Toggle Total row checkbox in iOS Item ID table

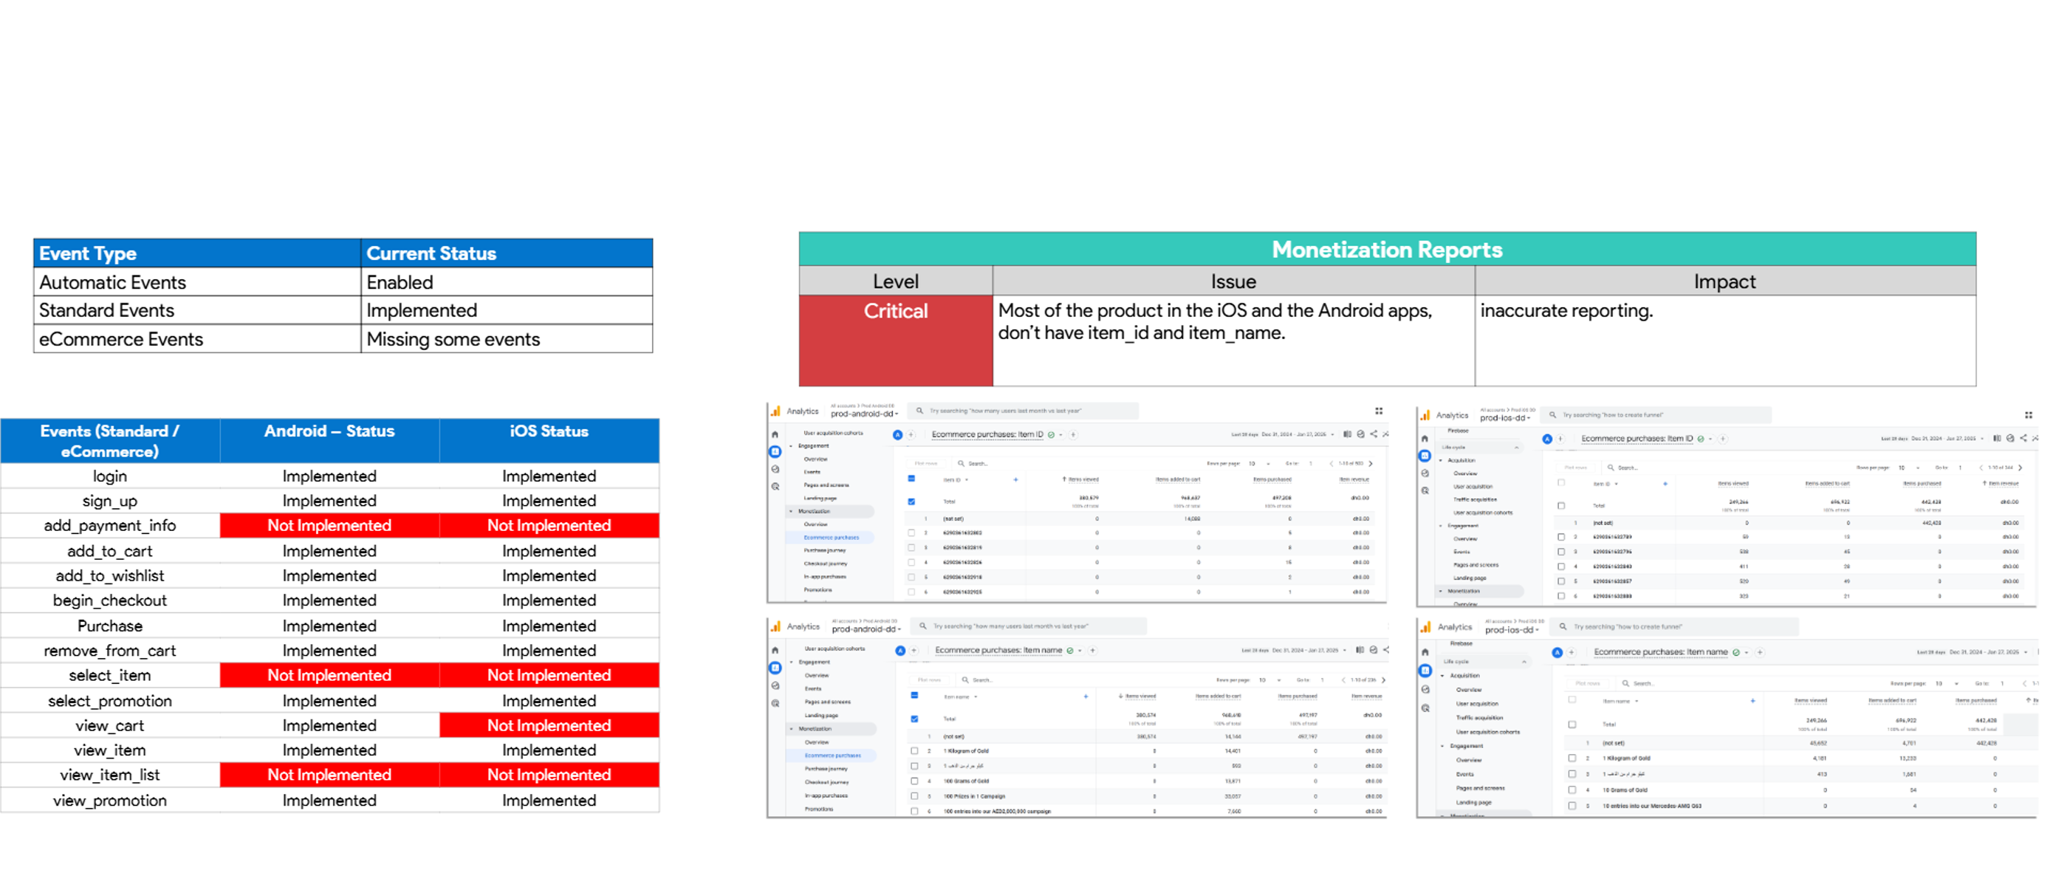(1560, 505)
